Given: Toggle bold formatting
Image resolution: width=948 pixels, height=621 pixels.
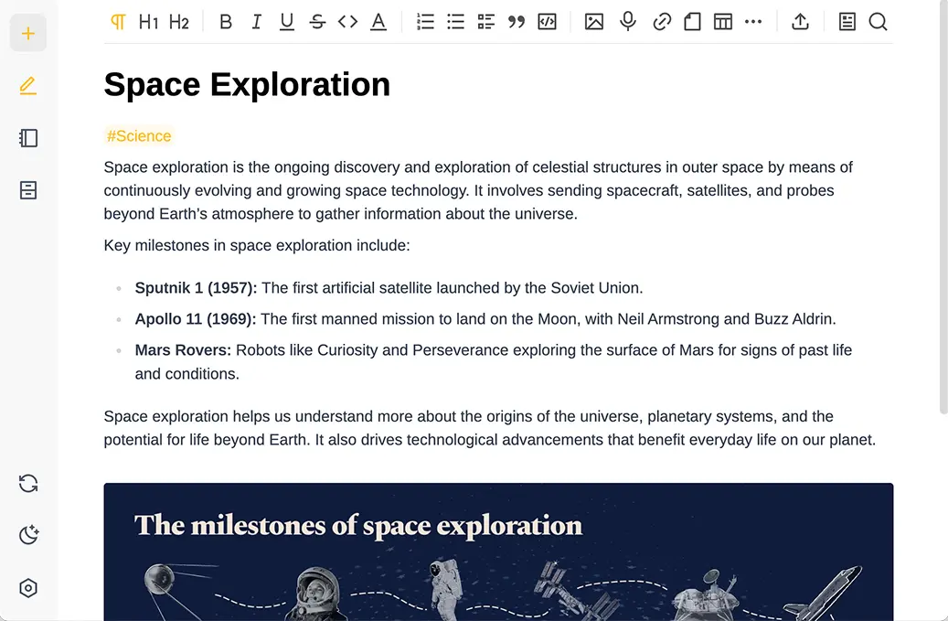Looking at the screenshot, I should (226, 22).
